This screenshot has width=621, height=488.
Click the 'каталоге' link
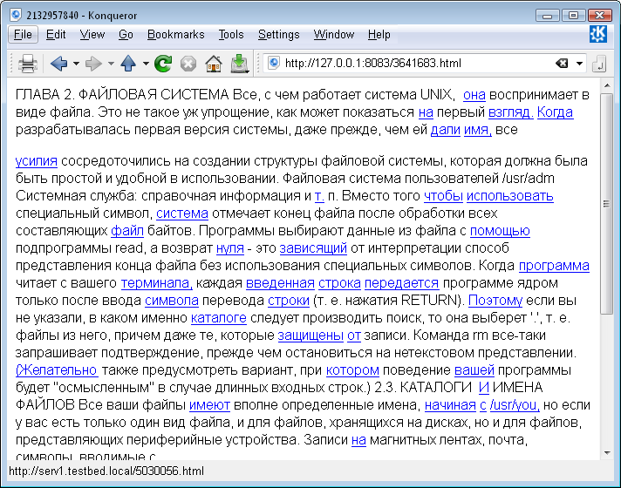[x=219, y=318]
